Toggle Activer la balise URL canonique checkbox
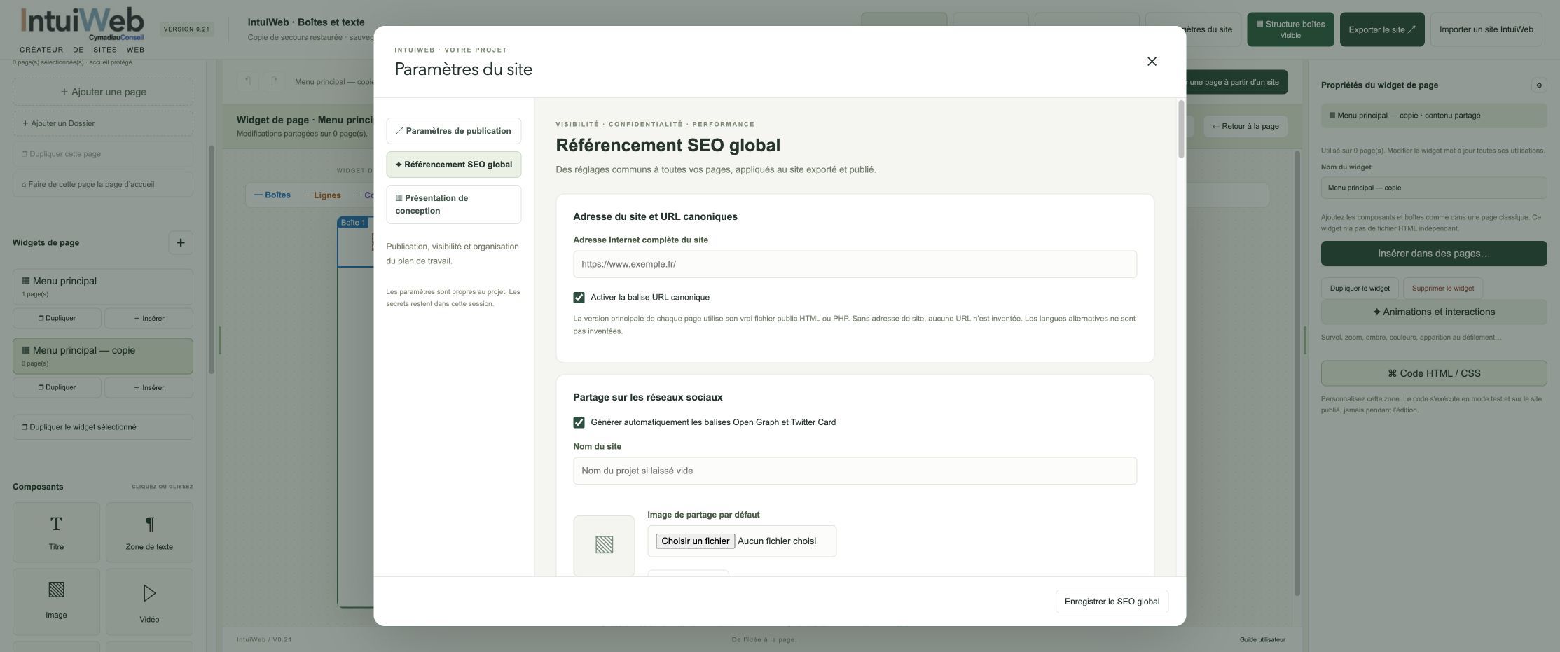The width and height of the screenshot is (1560, 652). point(579,298)
